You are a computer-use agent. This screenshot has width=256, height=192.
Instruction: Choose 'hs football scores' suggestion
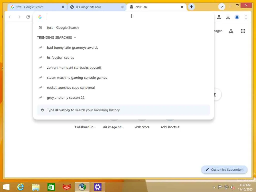click(x=123, y=58)
